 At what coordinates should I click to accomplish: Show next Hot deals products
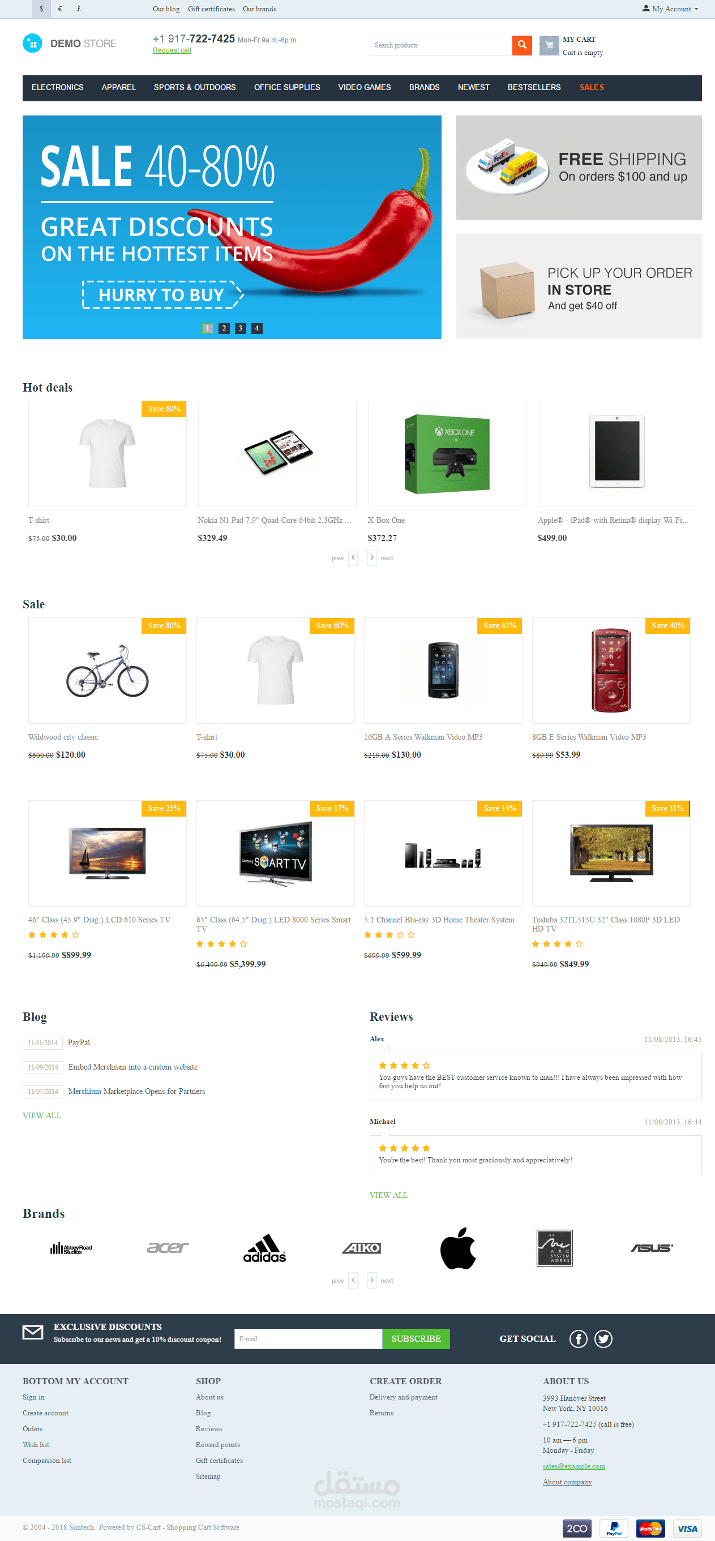point(371,557)
